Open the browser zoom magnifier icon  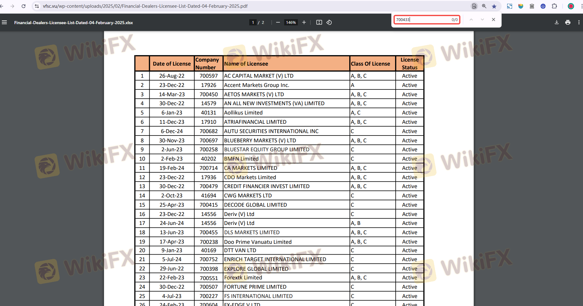[484, 6]
